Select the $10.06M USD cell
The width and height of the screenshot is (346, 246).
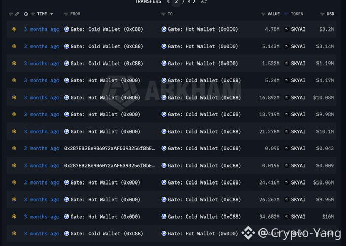(324, 182)
